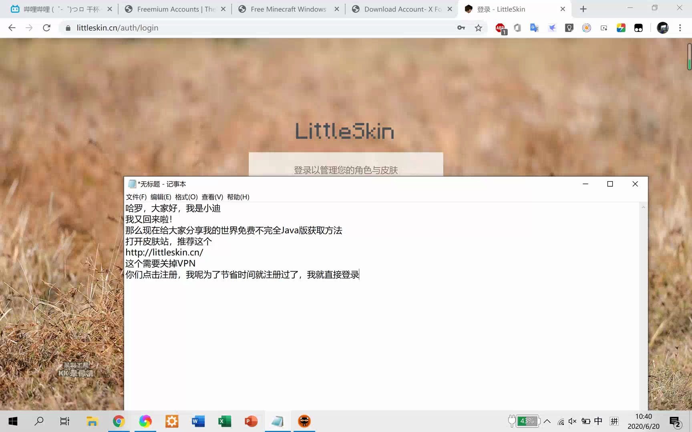
Task: Click the browser page vertical scrollbar
Action: 689,57
